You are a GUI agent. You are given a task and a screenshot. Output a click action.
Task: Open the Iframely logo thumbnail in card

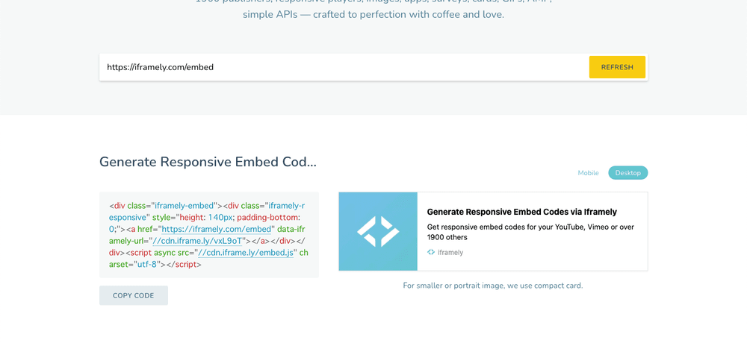click(x=378, y=231)
